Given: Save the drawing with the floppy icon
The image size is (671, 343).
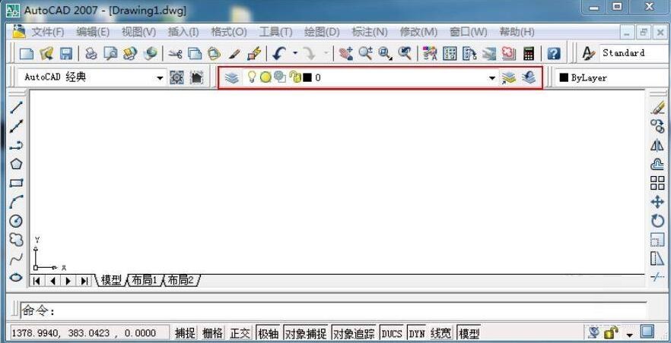Looking at the screenshot, I should (x=65, y=53).
